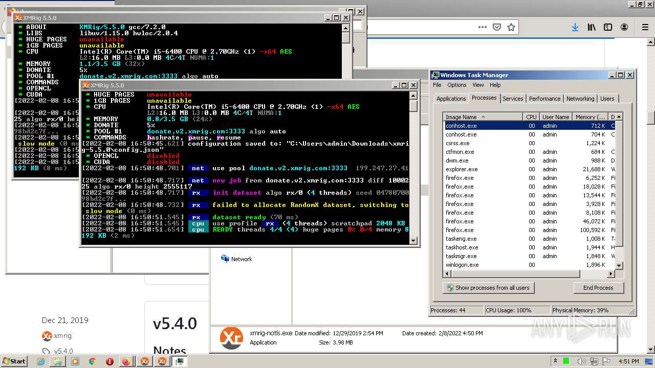Switch to the Users tab
The width and height of the screenshot is (655, 368).
click(x=607, y=99)
